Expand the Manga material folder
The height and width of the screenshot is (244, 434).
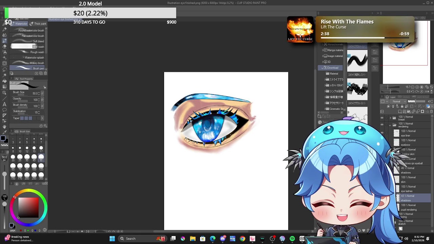322,50
